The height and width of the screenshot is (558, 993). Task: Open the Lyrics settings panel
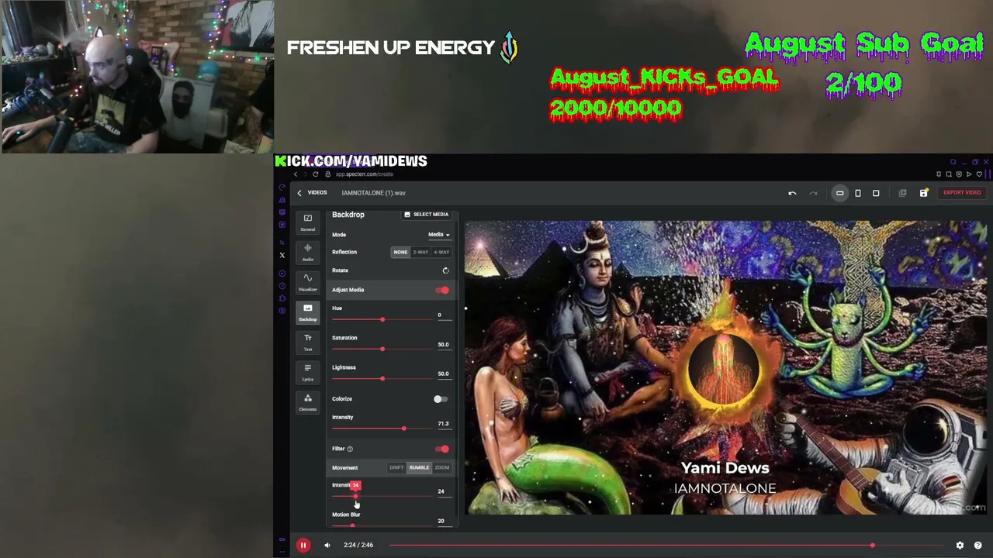(308, 372)
